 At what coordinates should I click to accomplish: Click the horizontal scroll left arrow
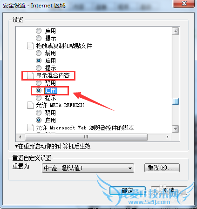tap(20, 137)
